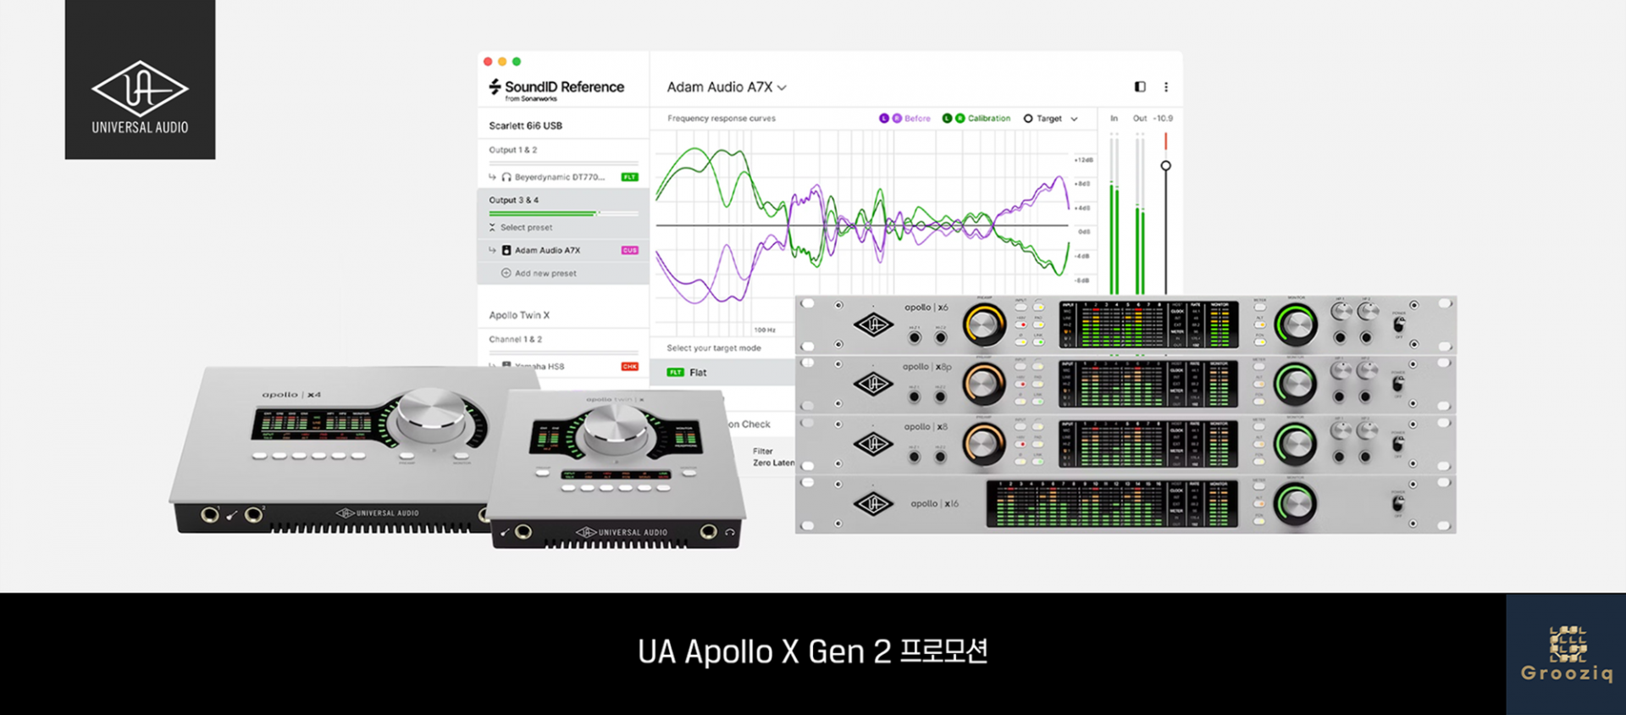Click the 0dB scale label
Screen dimensions: 1626x715
1084,231
